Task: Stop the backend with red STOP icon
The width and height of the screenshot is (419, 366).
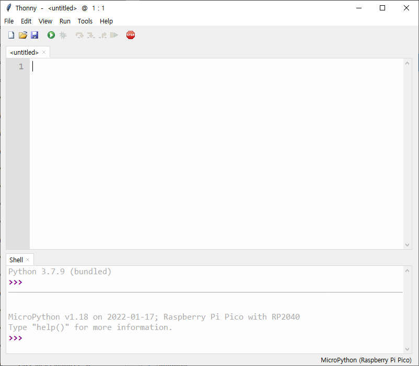Action: click(x=131, y=35)
